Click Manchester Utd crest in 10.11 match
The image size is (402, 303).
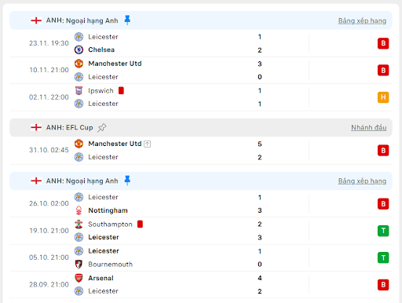(79, 64)
